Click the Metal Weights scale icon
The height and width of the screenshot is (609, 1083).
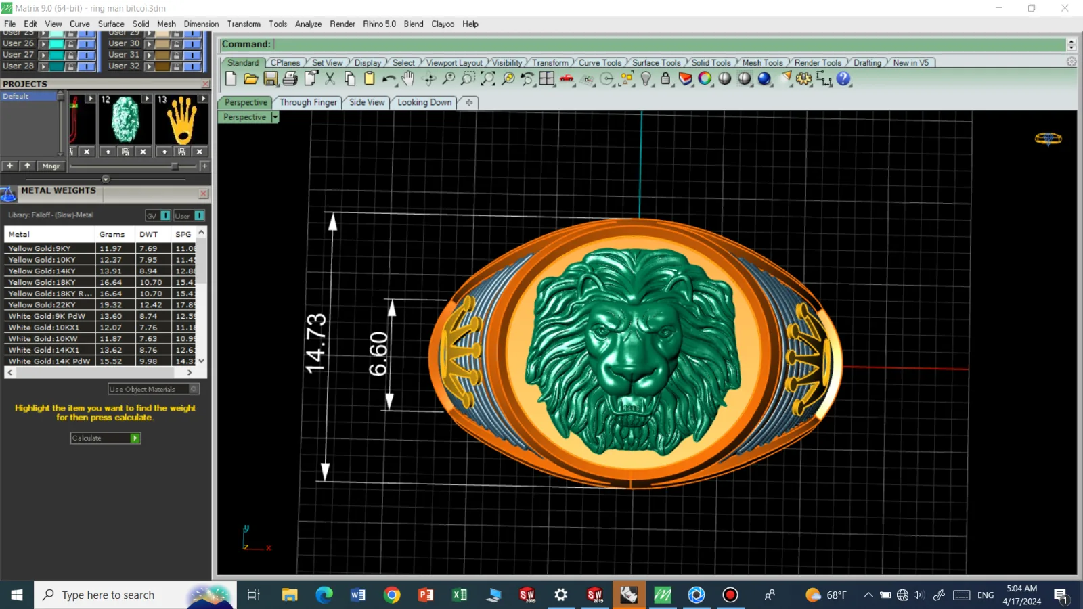(8, 195)
